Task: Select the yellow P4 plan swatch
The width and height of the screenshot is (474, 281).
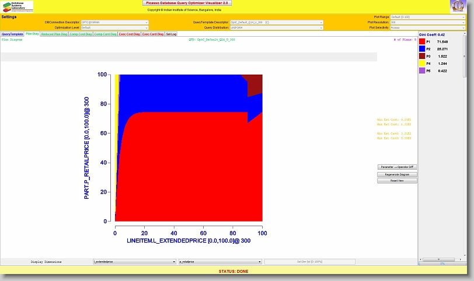Action: pos(422,63)
